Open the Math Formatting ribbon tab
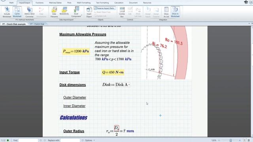Screen dimensions: 253x142 (x=83, y=3)
